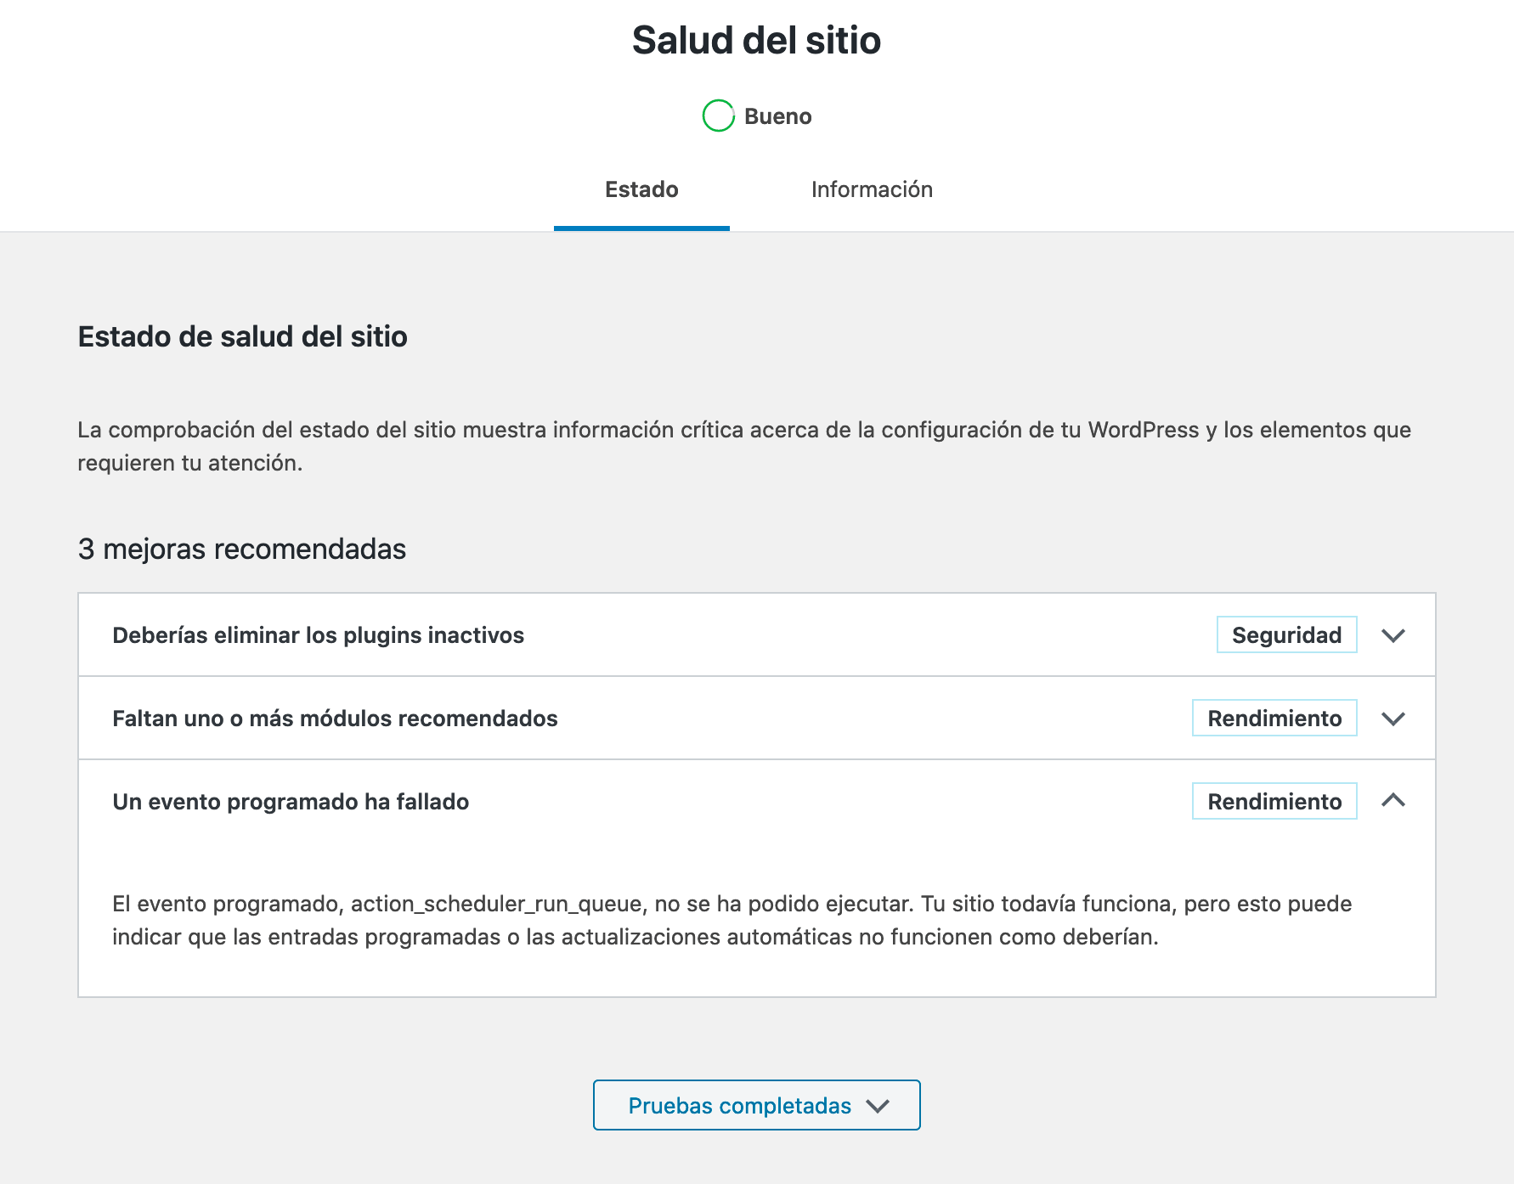Image resolution: width=1514 pixels, height=1184 pixels.
Task: Open the Información tab
Action: [872, 189]
